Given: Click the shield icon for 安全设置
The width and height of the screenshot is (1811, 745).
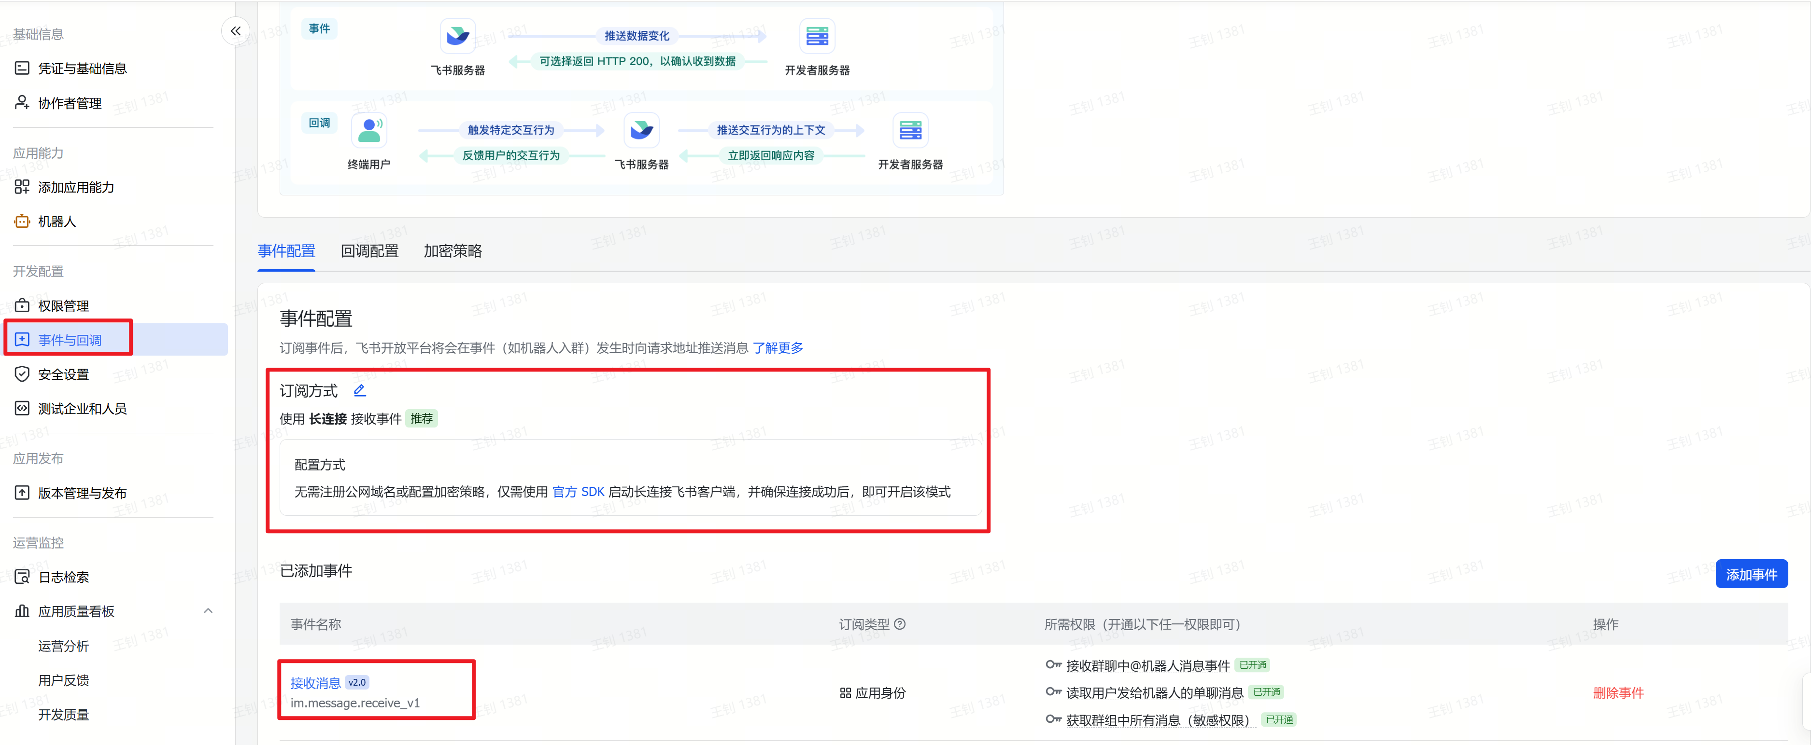Looking at the screenshot, I should (x=22, y=373).
